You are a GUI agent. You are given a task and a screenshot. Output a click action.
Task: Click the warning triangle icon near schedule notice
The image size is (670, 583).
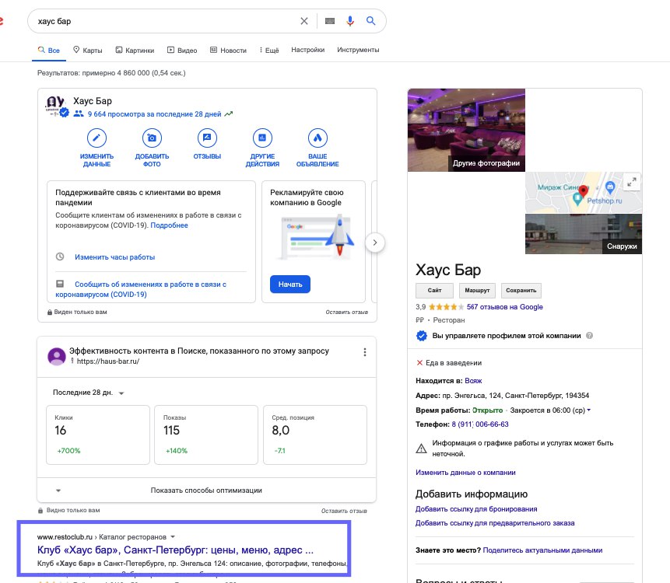pyautogui.click(x=421, y=449)
